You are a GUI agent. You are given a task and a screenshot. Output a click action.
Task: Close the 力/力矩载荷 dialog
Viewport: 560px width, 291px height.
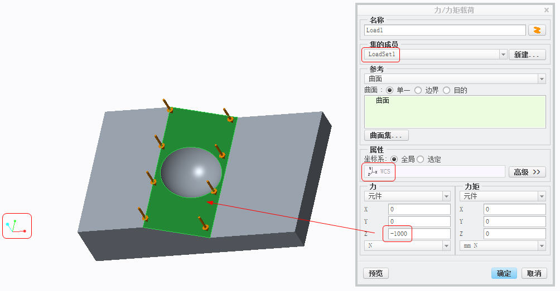point(547,10)
